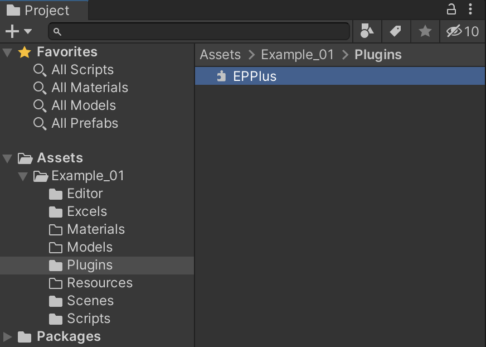Click the EPPlus puzzle-piece plugin icon
The height and width of the screenshot is (347, 486).
pos(221,76)
